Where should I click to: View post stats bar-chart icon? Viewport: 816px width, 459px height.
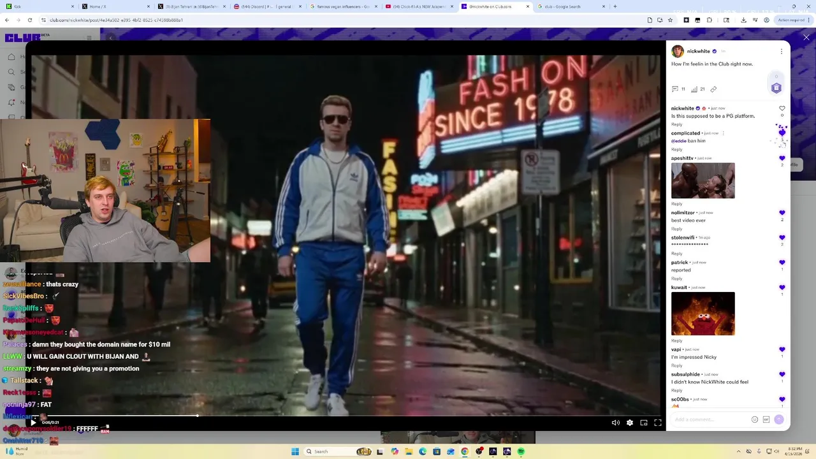pyautogui.click(x=694, y=89)
